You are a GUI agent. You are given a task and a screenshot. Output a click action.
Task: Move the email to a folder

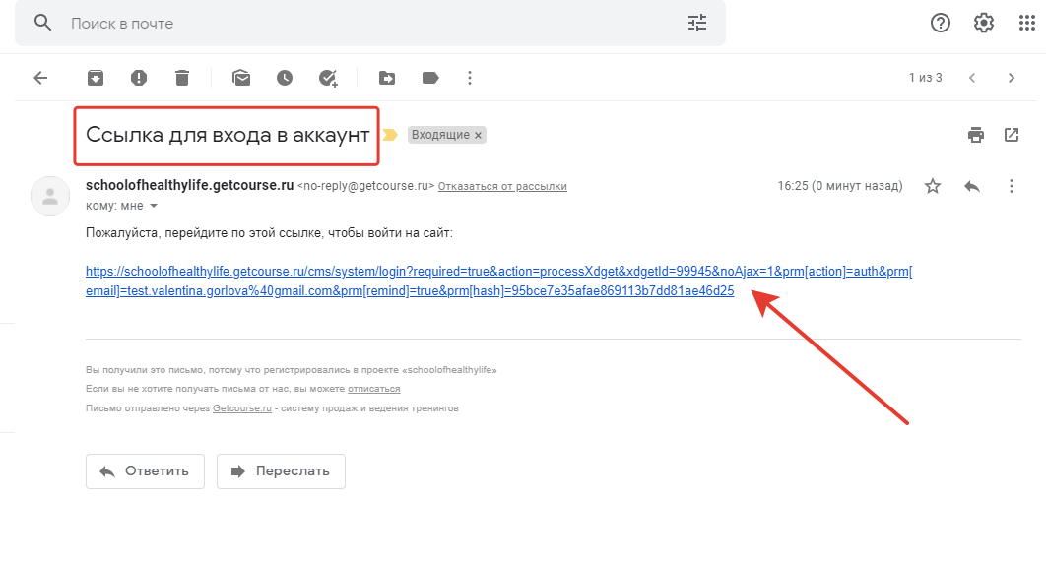[x=387, y=78]
